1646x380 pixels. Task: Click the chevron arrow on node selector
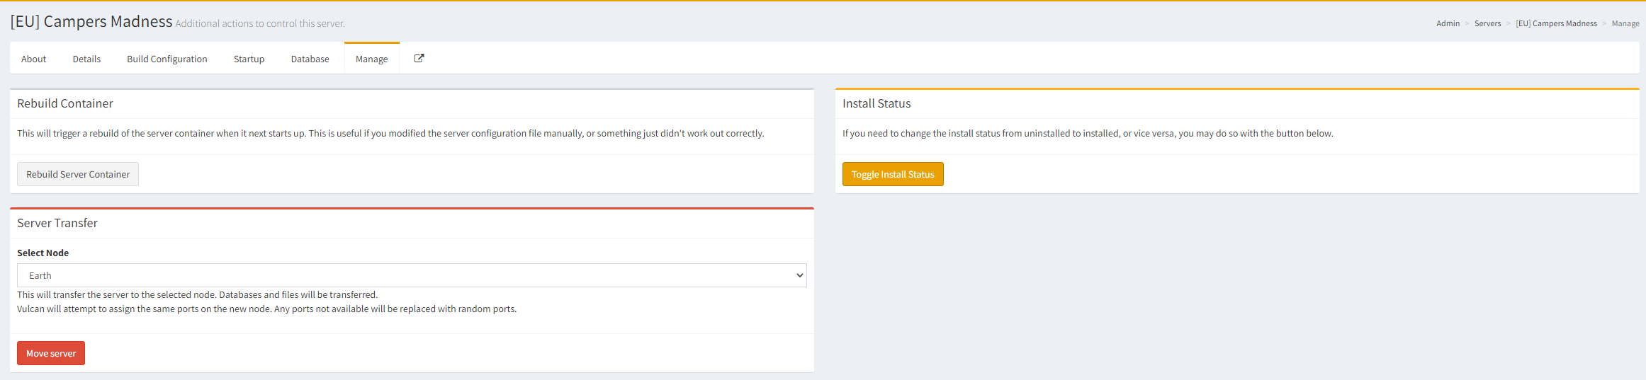[799, 276]
